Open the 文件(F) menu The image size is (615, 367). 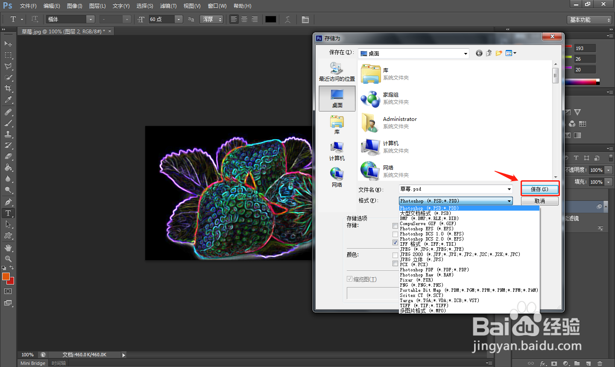28,6
